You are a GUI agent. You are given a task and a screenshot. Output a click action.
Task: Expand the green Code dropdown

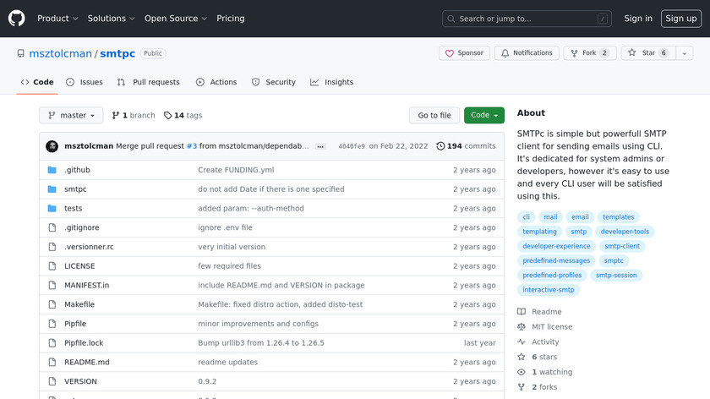(x=483, y=116)
